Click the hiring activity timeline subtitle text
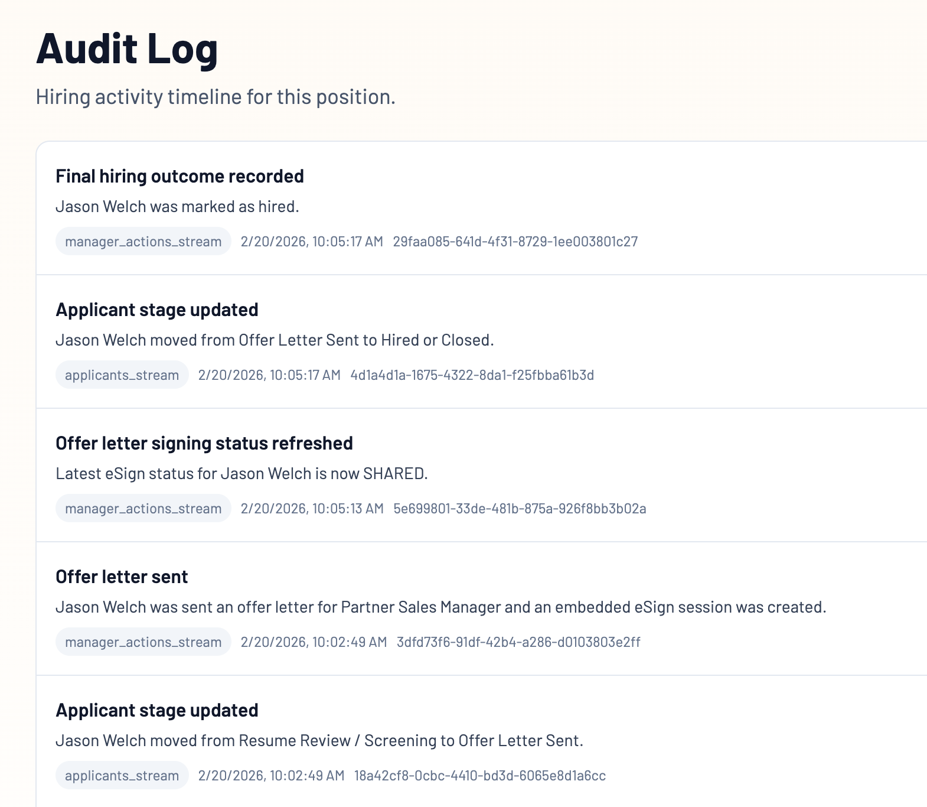This screenshot has height=807, width=927. click(216, 97)
